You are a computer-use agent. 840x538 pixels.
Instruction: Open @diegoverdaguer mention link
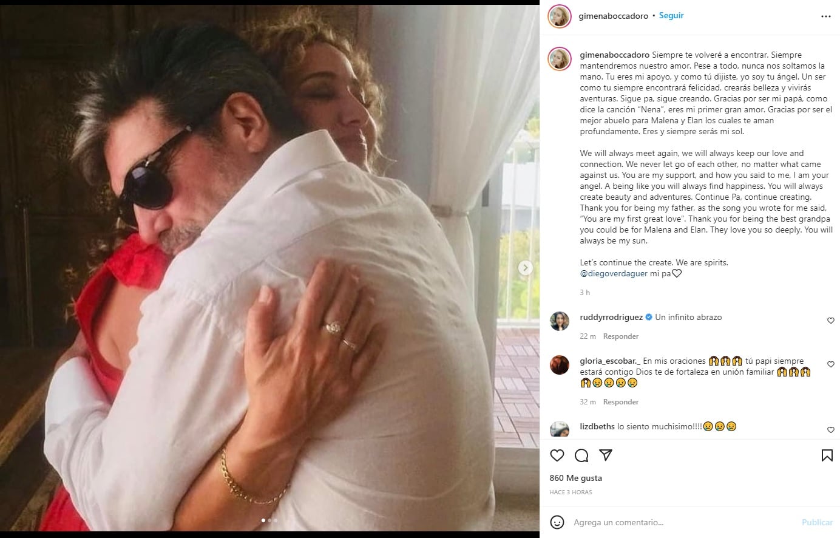614,273
